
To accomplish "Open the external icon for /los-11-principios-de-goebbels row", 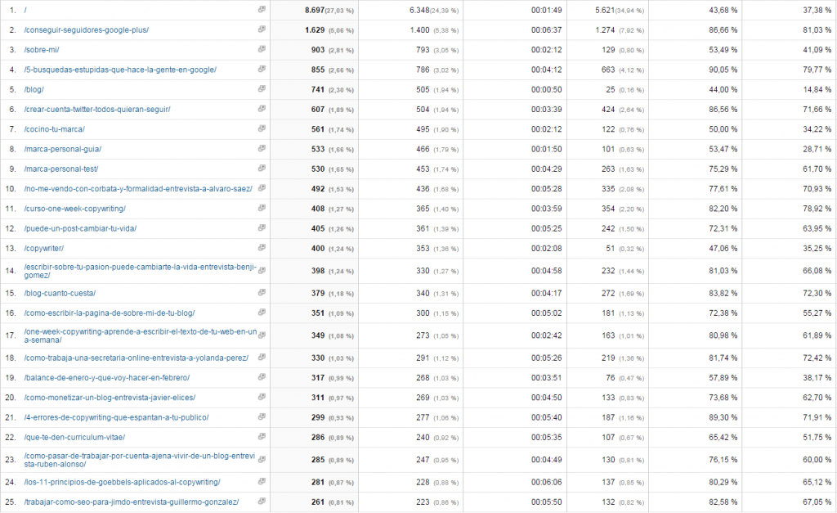I will pos(262,482).
